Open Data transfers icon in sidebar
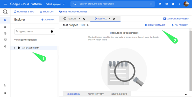Viewport: 192px width, 97px height. (x=5, y=27)
